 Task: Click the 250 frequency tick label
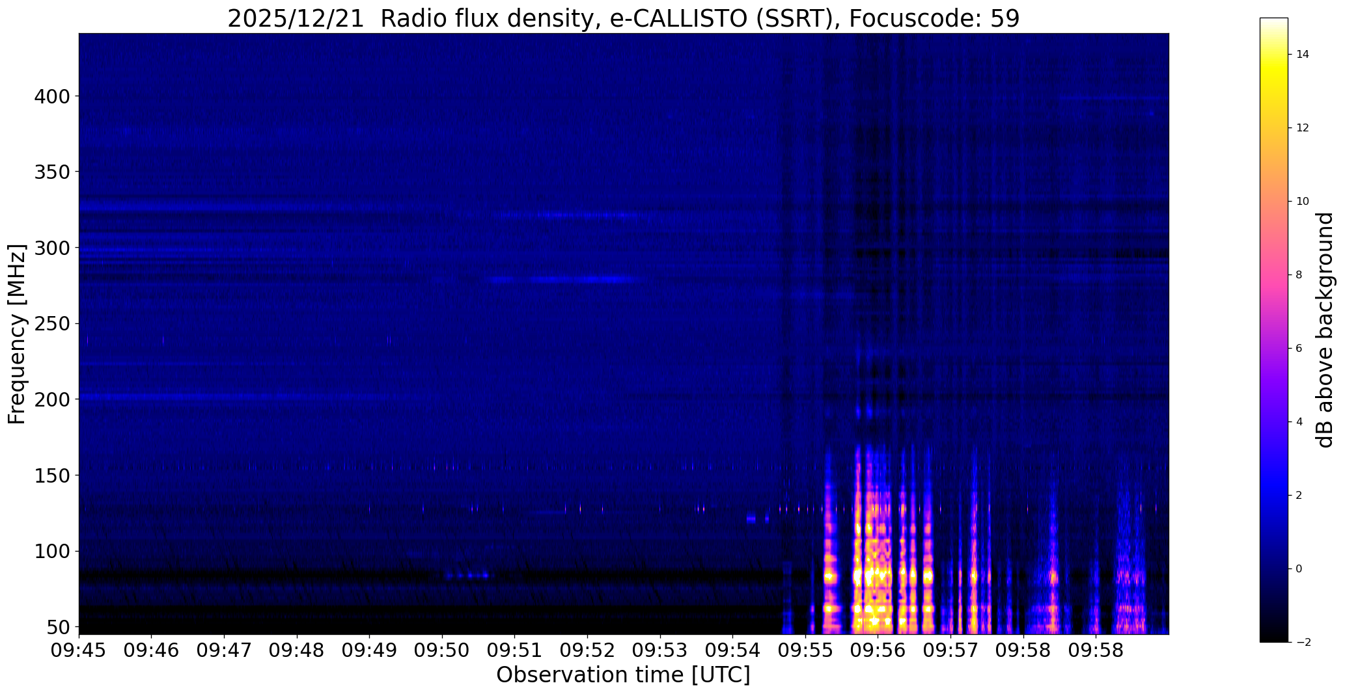click(x=53, y=323)
